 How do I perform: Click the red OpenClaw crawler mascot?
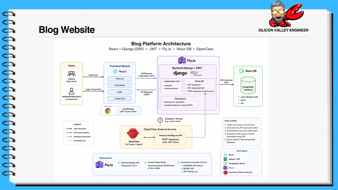[x=133, y=134]
